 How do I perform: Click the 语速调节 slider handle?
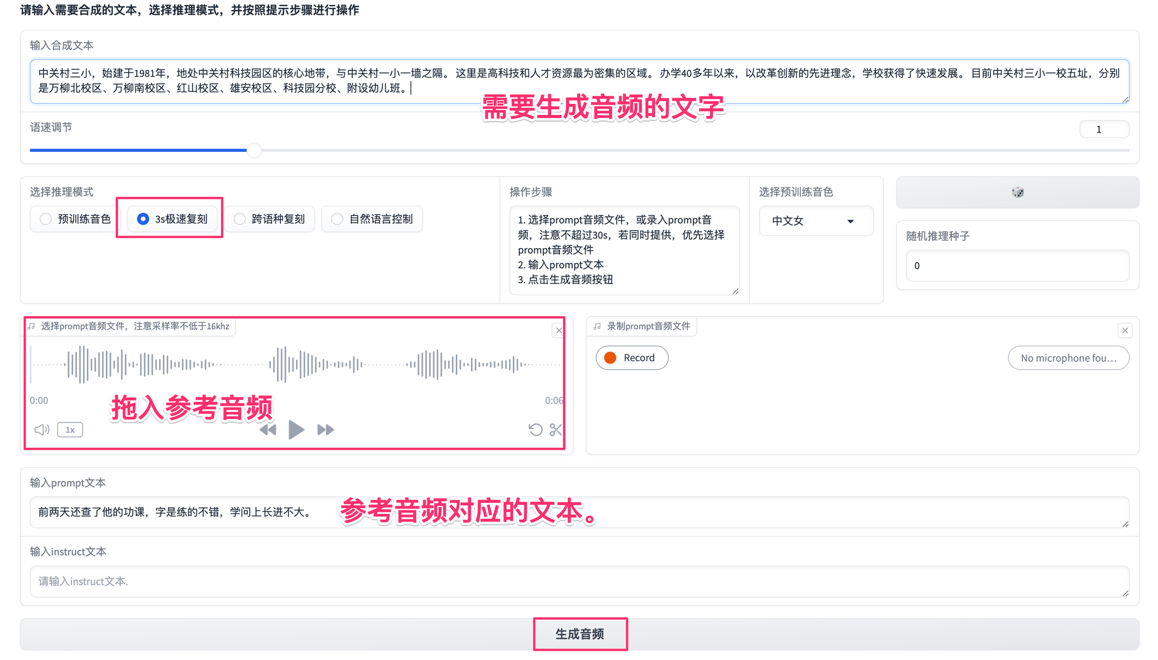254,150
